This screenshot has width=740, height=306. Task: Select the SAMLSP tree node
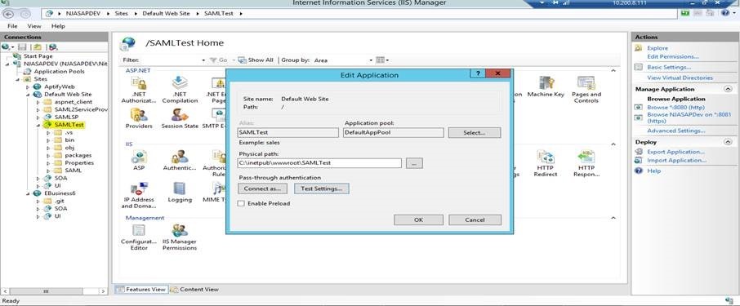pos(66,117)
